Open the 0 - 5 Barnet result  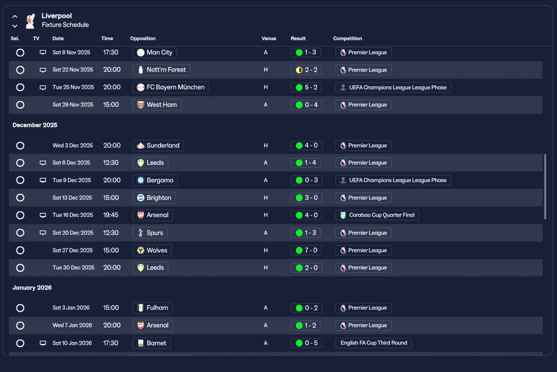[x=306, y=343]
